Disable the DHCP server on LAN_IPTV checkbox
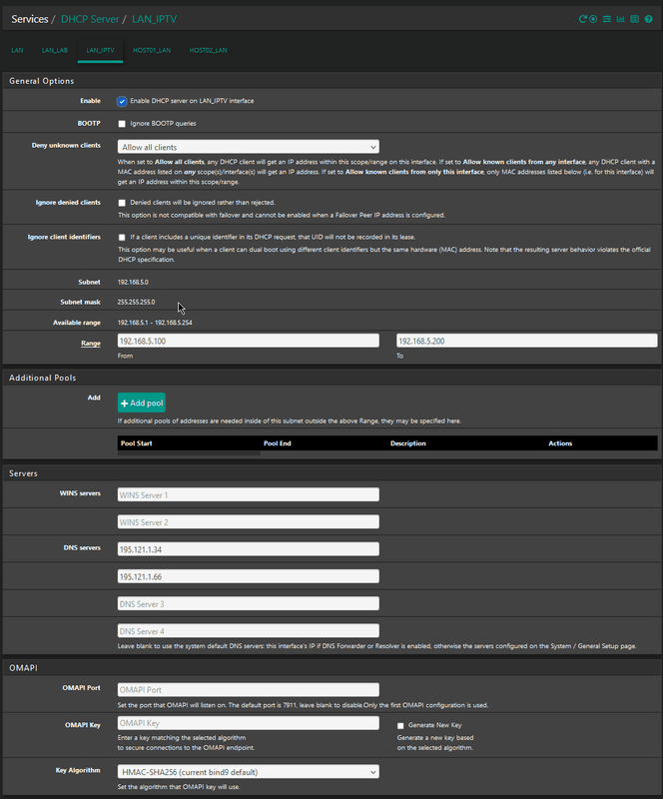Viewport: 663px width, 799px height. [122, 101]
